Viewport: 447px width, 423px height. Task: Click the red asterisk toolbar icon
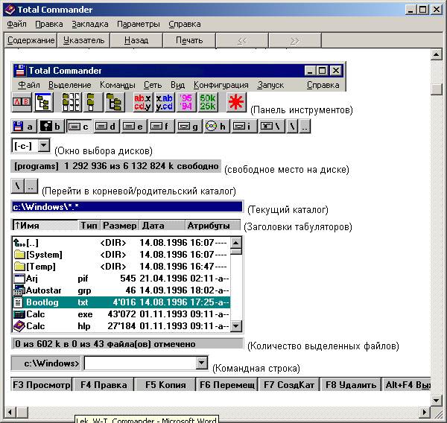pyautogui.click(x=236, y=102)
